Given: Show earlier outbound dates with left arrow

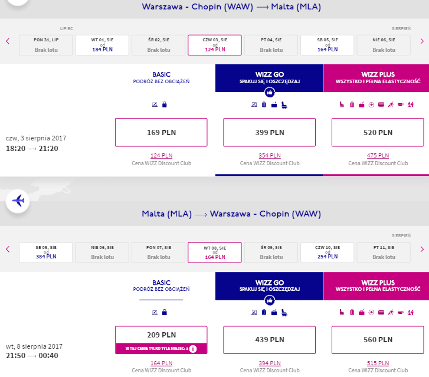Looking at the screenshot, I should point(8,41).
